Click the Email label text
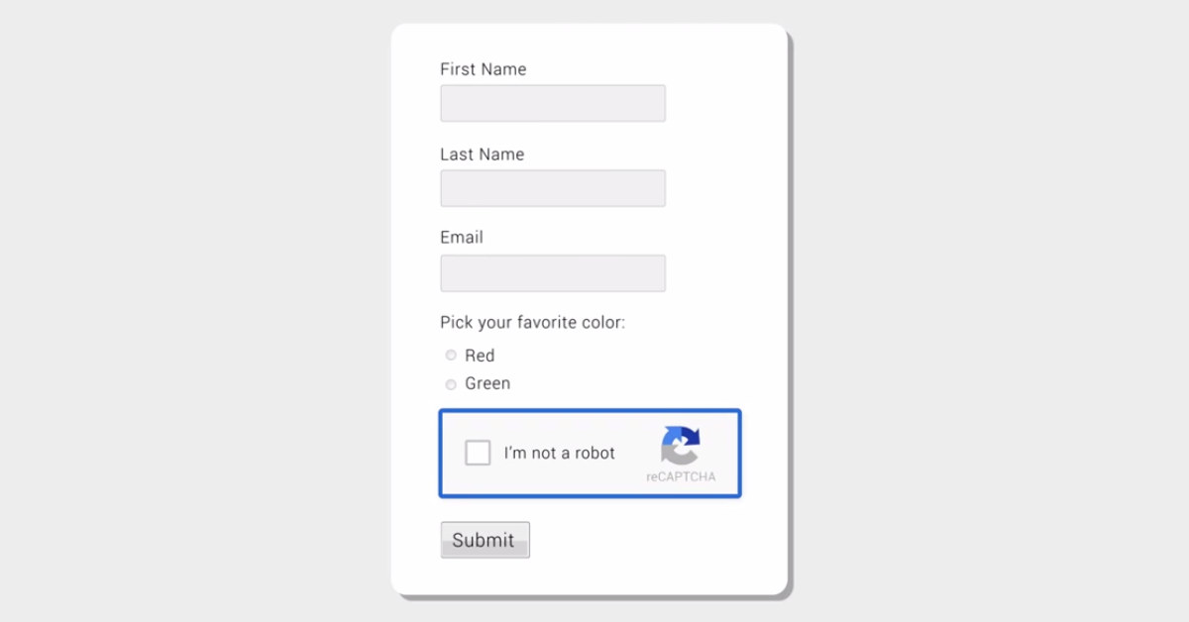The image size is (1189, 622). [x=462, y=238]
